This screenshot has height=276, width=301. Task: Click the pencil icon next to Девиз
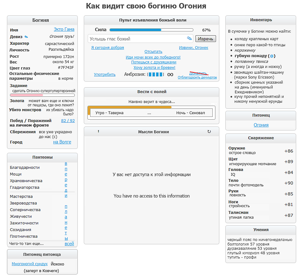pos(26,37)
